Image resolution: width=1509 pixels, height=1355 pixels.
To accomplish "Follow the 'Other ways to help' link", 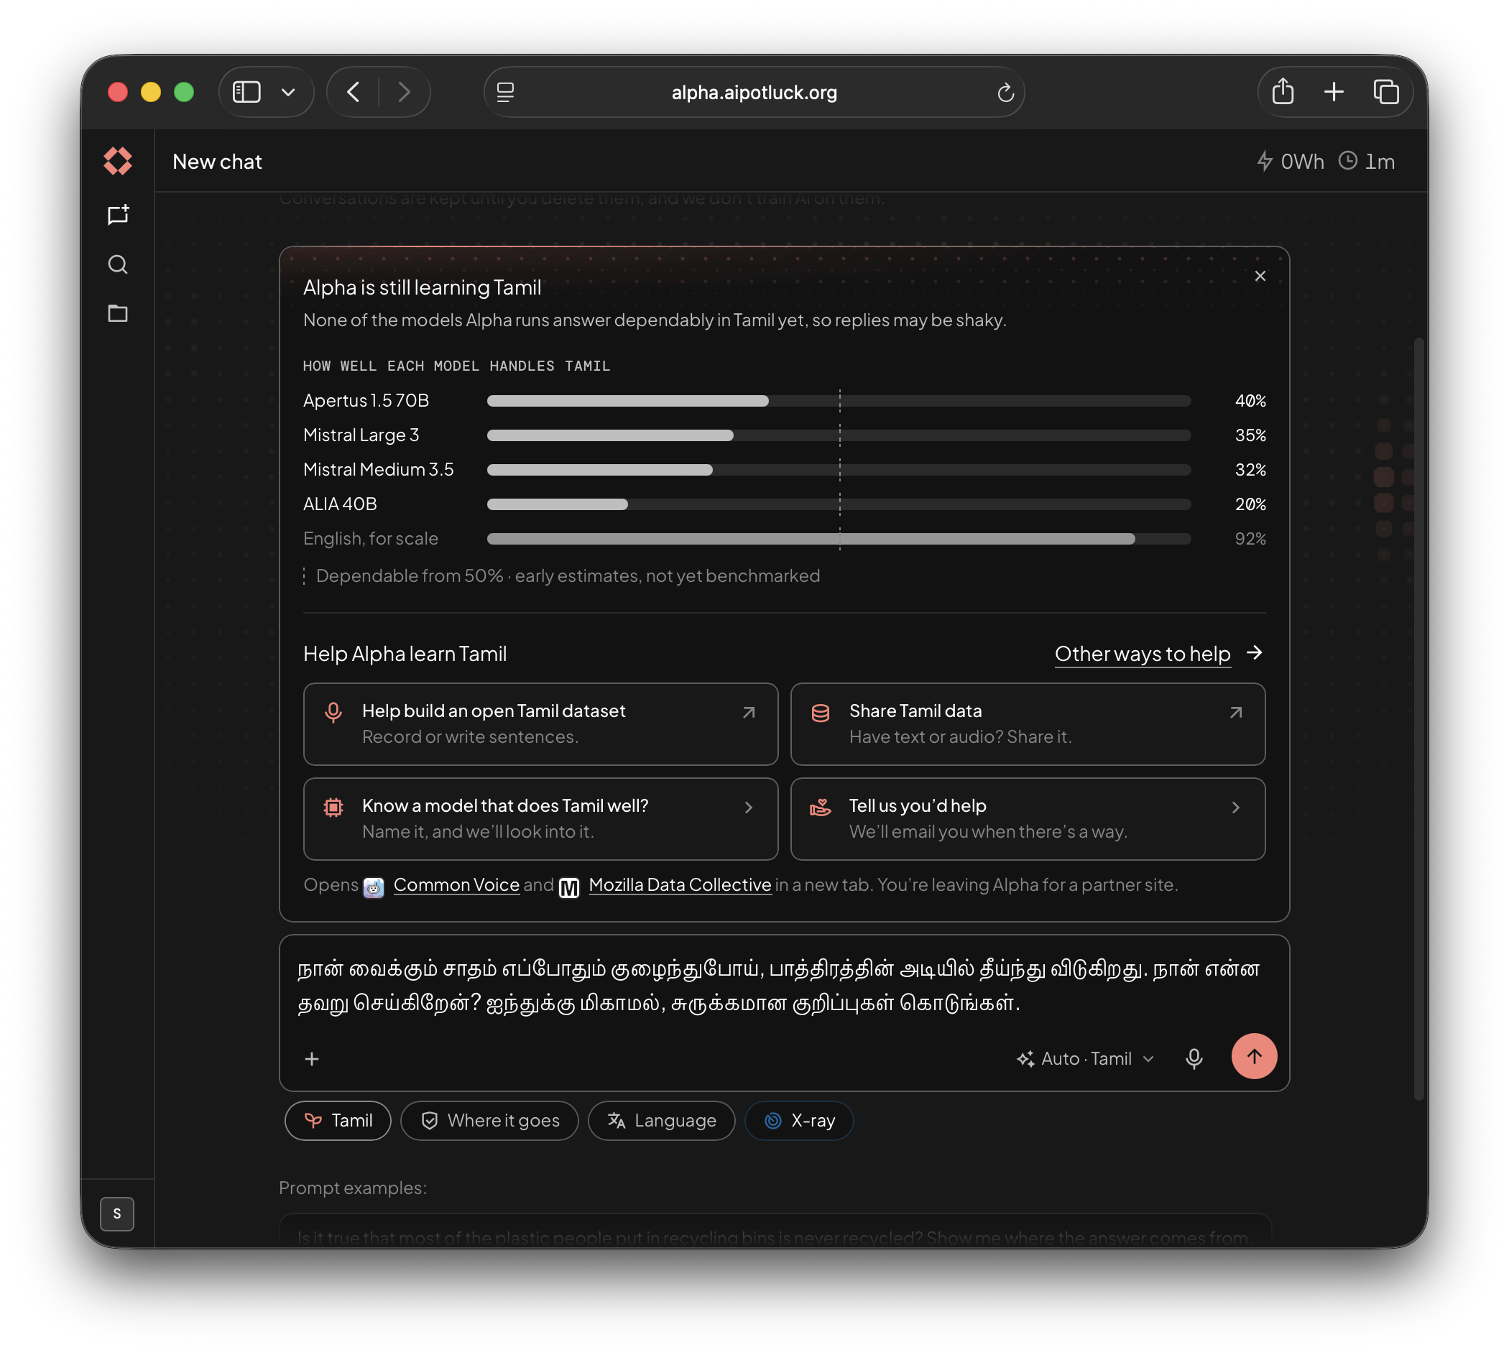I will (x=1158, y=654).
